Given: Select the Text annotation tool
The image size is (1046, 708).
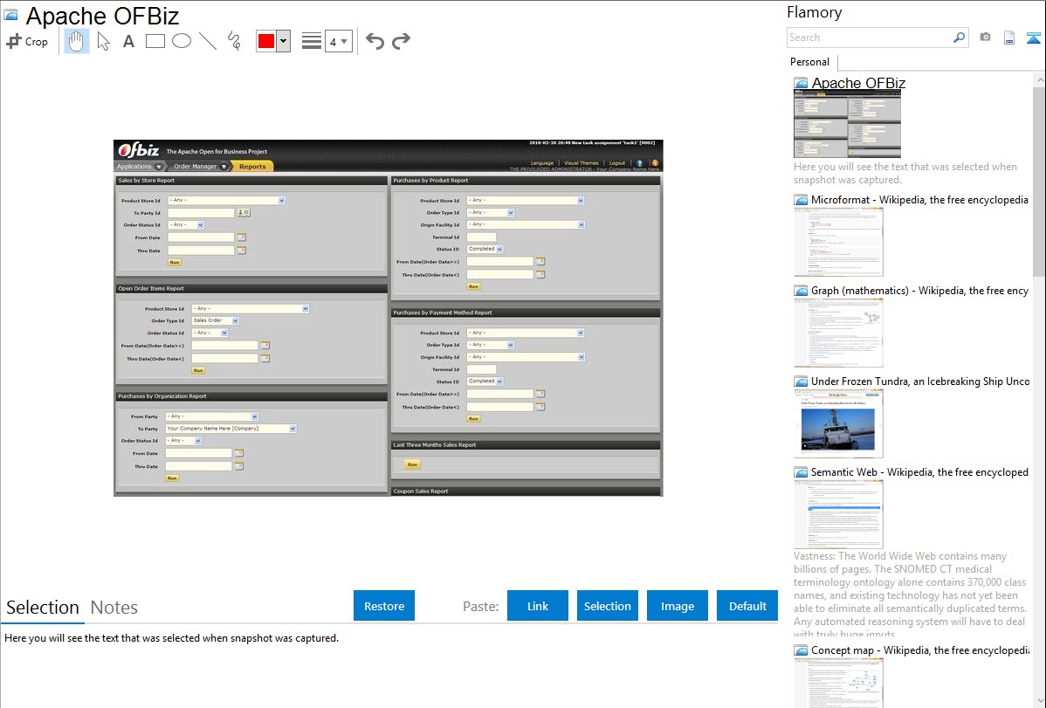Looking at the screenshot, I should click(x=128, y=41).
